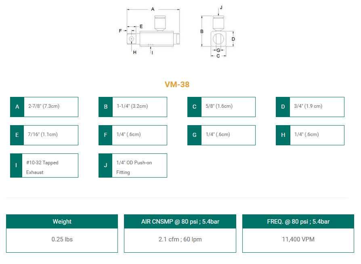The width and height of the screenshot is (361, 264).
Task: Click the 1/4" OD Push-on Fitting text
Action: coord(134,167)
